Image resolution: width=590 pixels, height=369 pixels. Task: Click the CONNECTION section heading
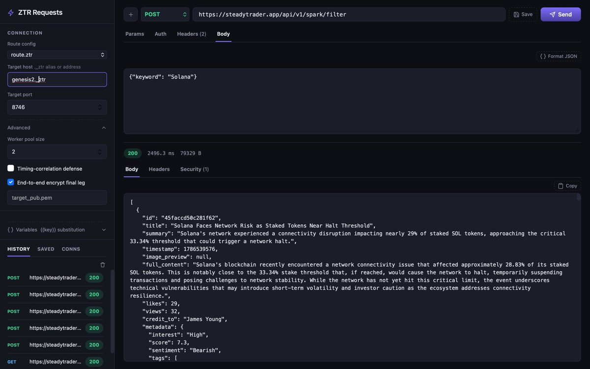(x=25, y=33)
